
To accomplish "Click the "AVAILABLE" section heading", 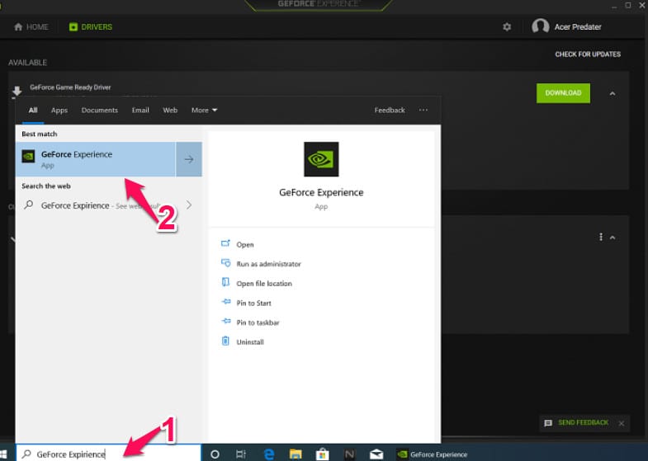I will pos(28,63).
